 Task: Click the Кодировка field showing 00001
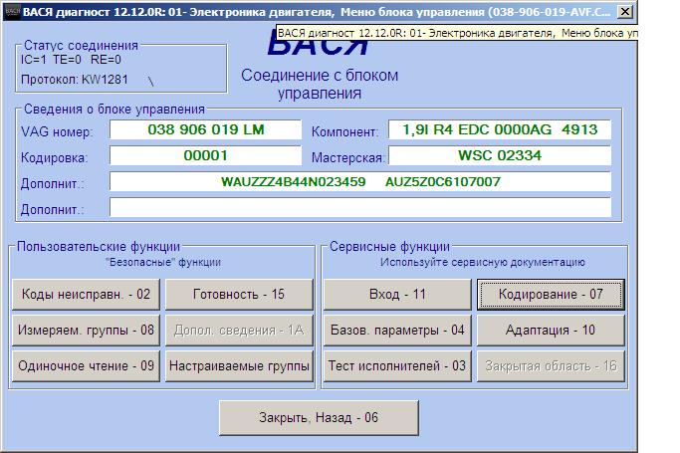[205, 155]
